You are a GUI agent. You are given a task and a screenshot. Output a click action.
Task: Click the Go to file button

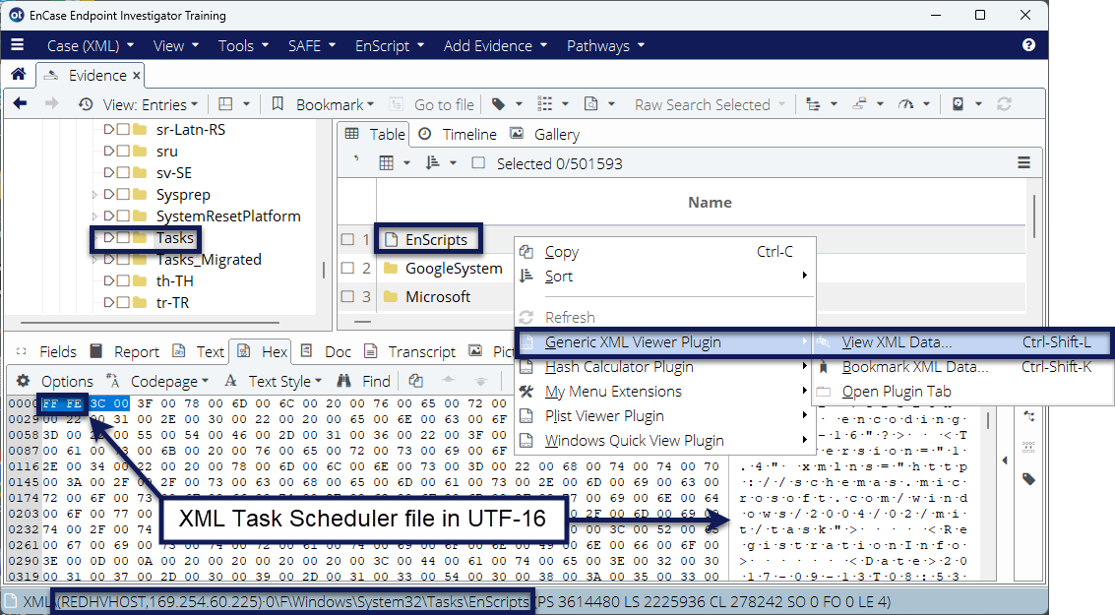tap(444, 104)
